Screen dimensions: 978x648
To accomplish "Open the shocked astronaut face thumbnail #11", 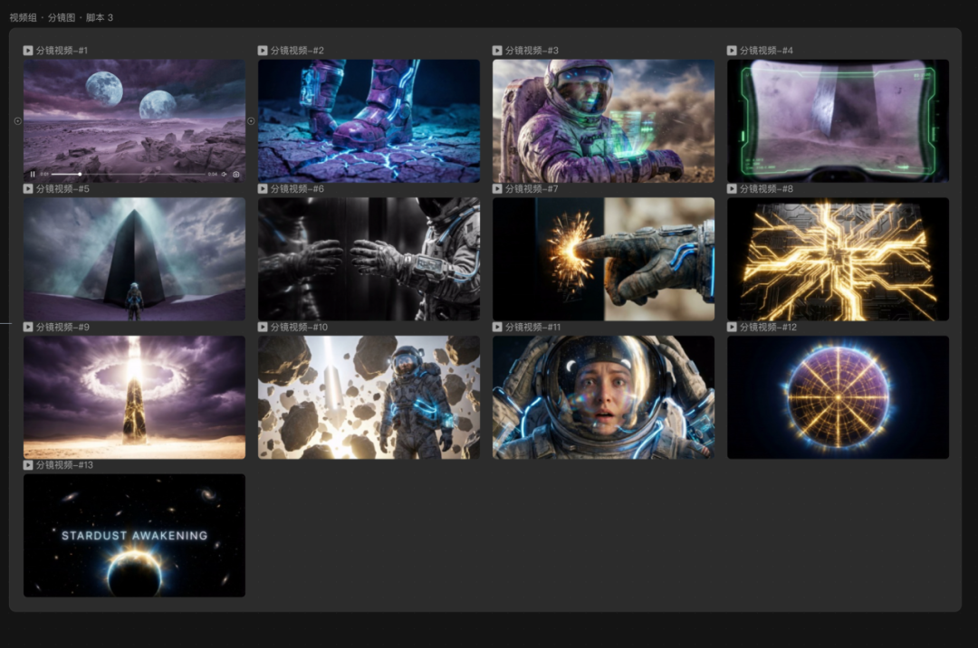I will [603, 397].
